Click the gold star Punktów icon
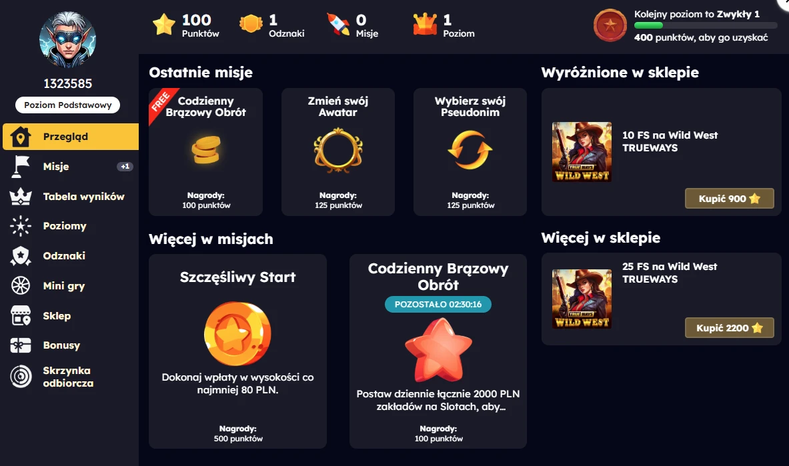The height and width of the screenshot is (466, 789). point(164,24)
